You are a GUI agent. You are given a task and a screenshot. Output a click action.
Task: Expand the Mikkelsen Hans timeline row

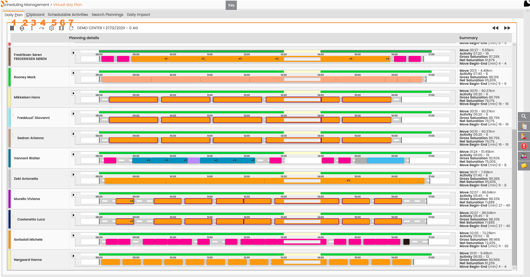pos(73,93)
